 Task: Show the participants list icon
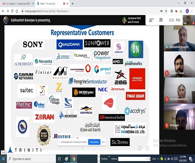(x=151, y=20)
